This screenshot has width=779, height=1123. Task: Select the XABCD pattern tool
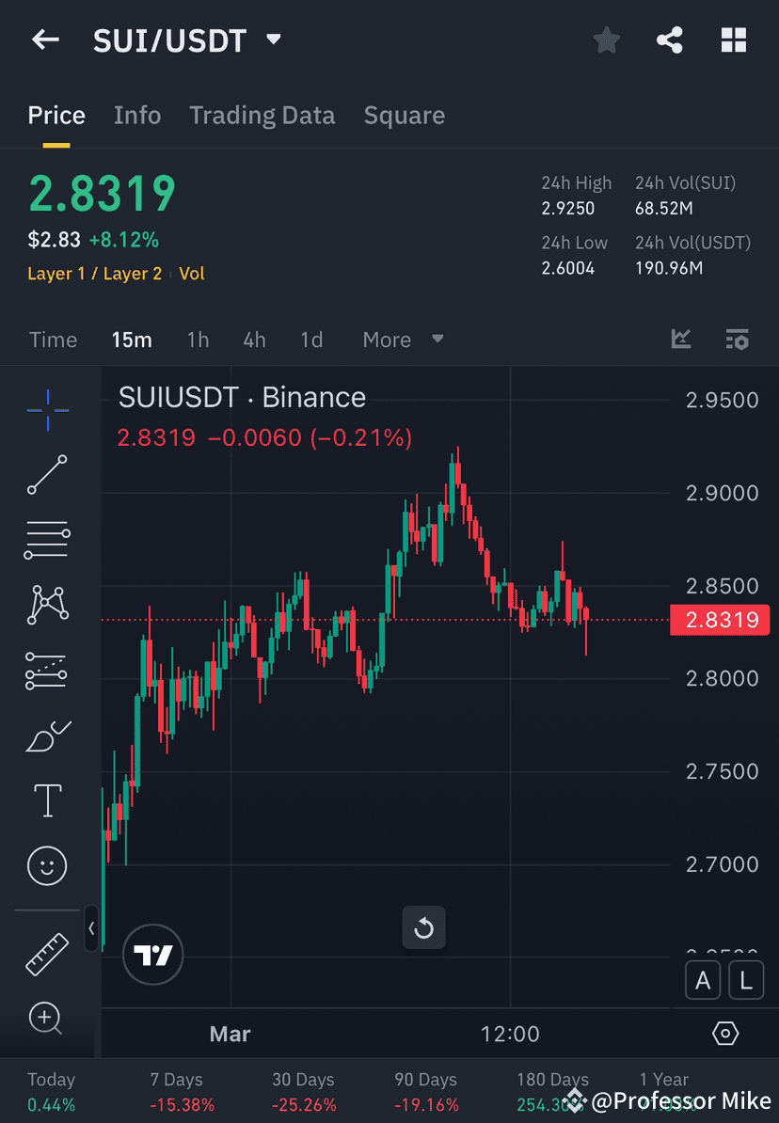coord(47,605)
